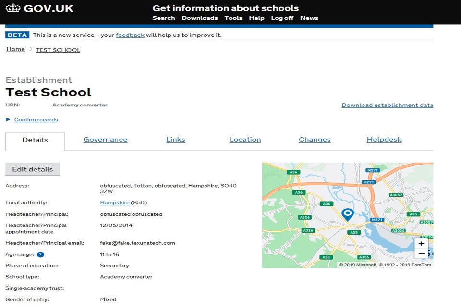The image size is (461, 307).
Task: Open the Hampshire local authority link
Action: [114, 203]
